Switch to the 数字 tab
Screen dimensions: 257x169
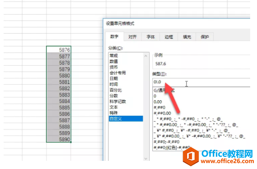tap(114, 36)
